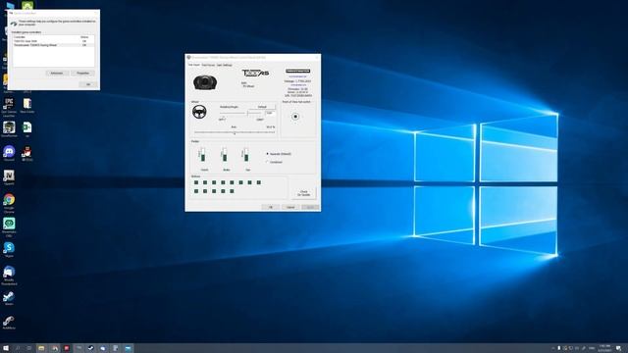The height and width of the screenshot is (353, 628).
Task: Click the rotation angle value field
Action: 270,114
